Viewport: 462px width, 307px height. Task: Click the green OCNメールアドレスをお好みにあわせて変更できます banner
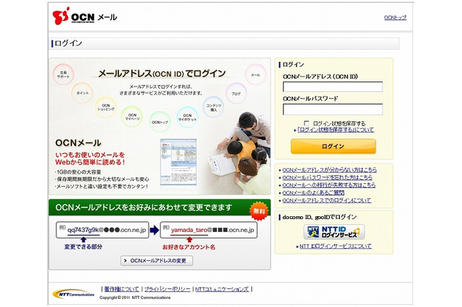pyautogui.click(x=160, y=208)
